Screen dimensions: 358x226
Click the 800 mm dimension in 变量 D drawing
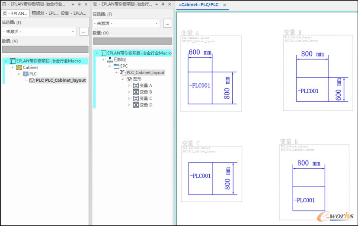coord(309,163)
